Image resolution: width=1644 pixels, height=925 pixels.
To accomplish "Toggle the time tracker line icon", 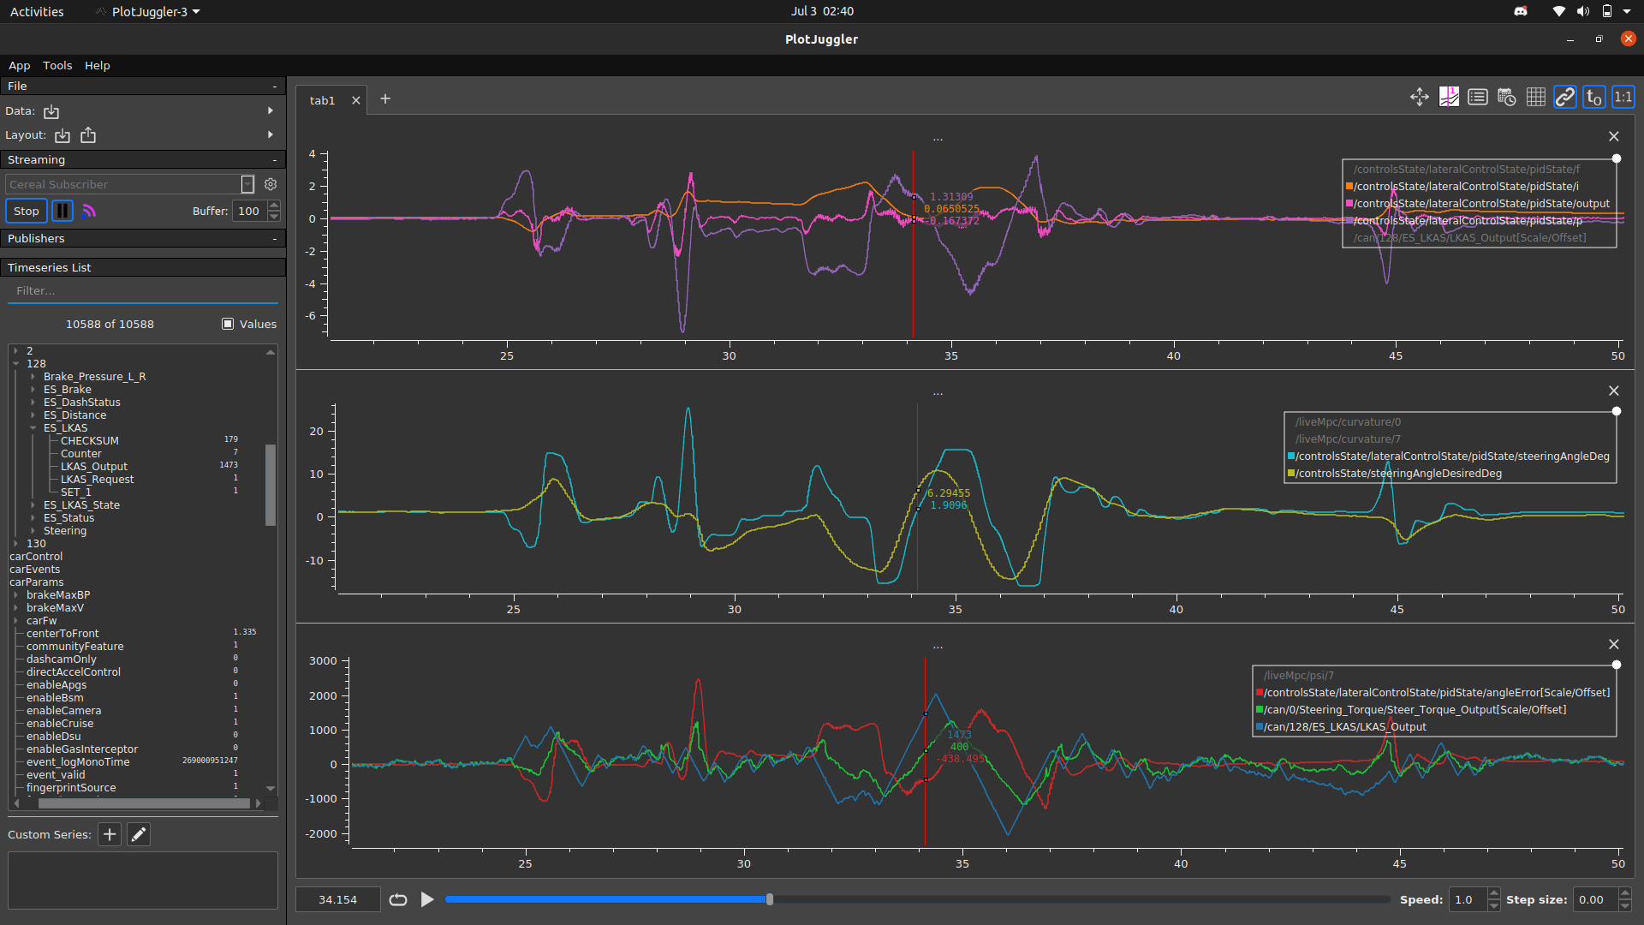I will click(1449, 97).
